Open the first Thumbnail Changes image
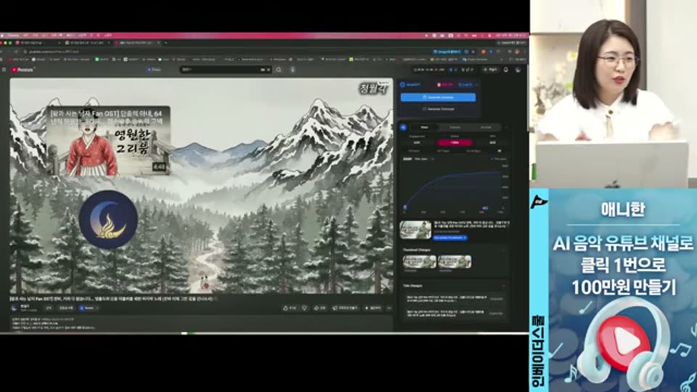This screenshot has width=697, height=392. pos(420,261)
